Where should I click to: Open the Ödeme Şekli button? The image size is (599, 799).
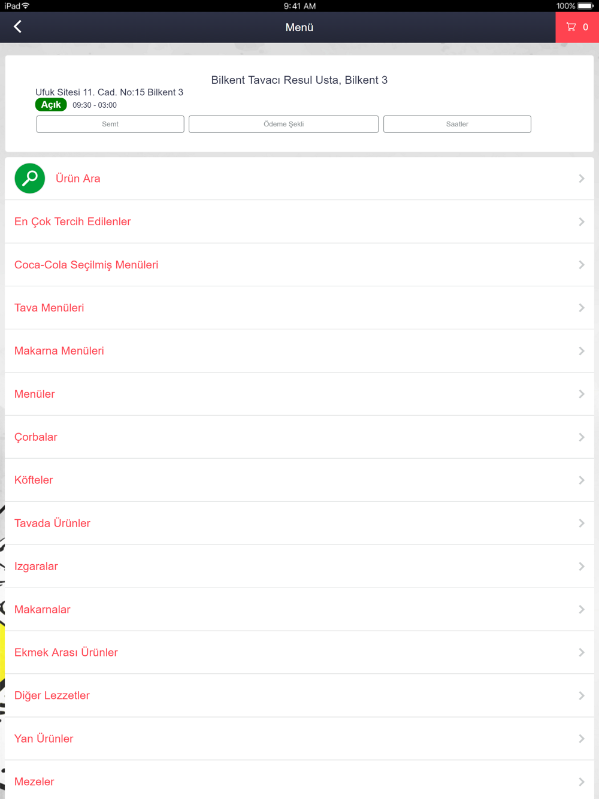283,124
